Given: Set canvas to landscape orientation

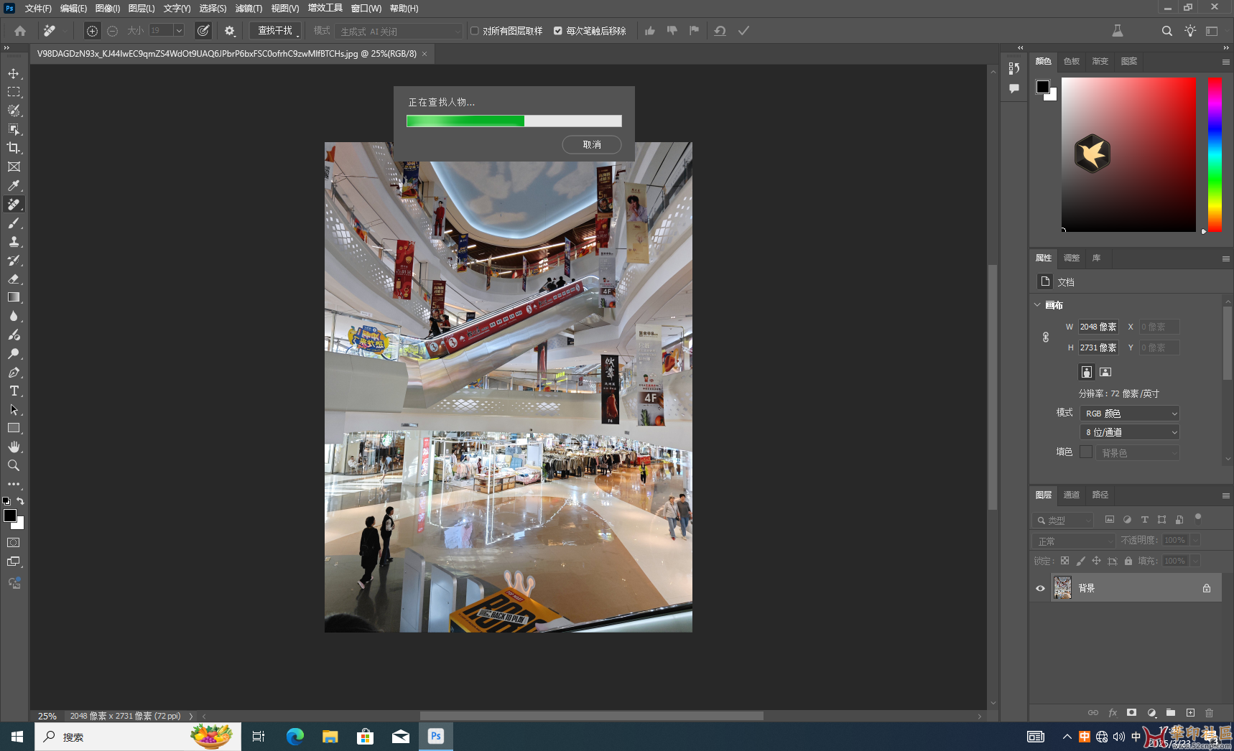Looking at the screenshot, I should [x=1105, y=372].
